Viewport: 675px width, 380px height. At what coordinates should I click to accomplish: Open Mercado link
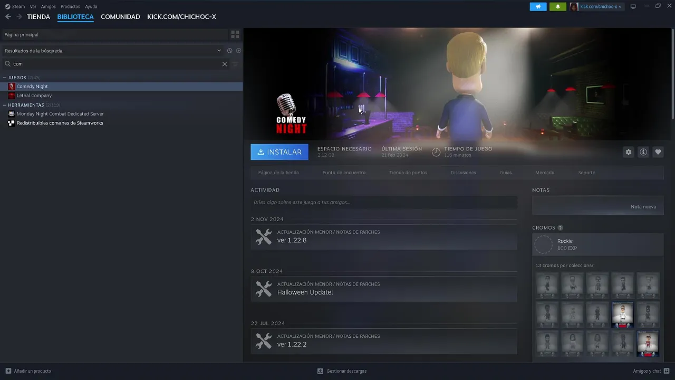point(545,173)
